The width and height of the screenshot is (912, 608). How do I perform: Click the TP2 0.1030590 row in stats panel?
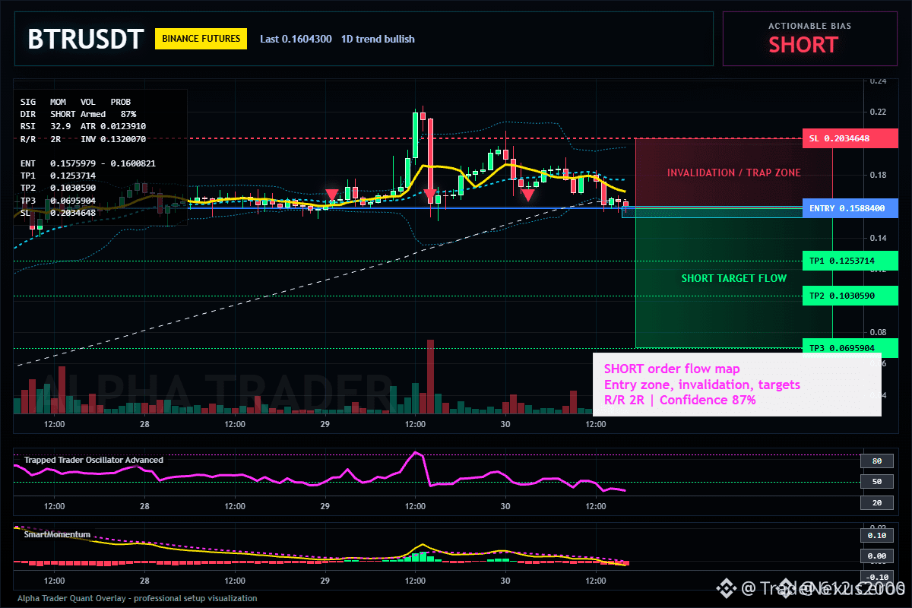pyautogui.click(x=59, y=188)
